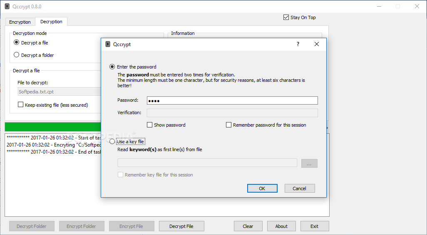
Task: Confirm the dialog with OK
Action: coord(262,188)
